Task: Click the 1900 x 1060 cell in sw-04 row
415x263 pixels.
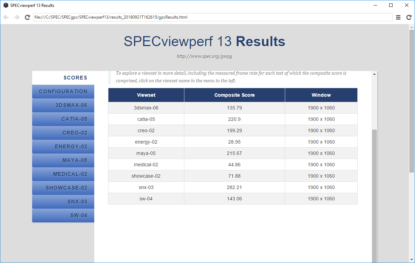Action: pyautogui.click(x=321, y=199)
